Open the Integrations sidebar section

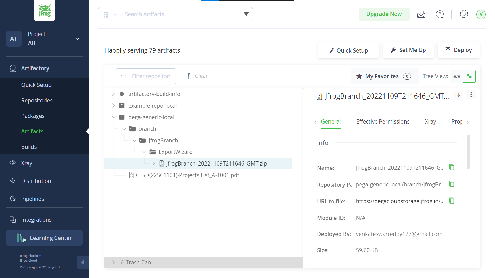click(x=36, y=220)
